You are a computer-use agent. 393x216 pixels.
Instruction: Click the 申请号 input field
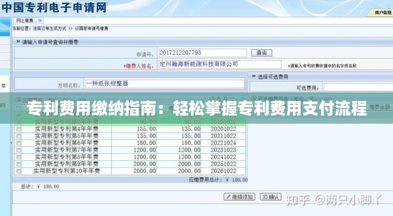click(202, 53)
